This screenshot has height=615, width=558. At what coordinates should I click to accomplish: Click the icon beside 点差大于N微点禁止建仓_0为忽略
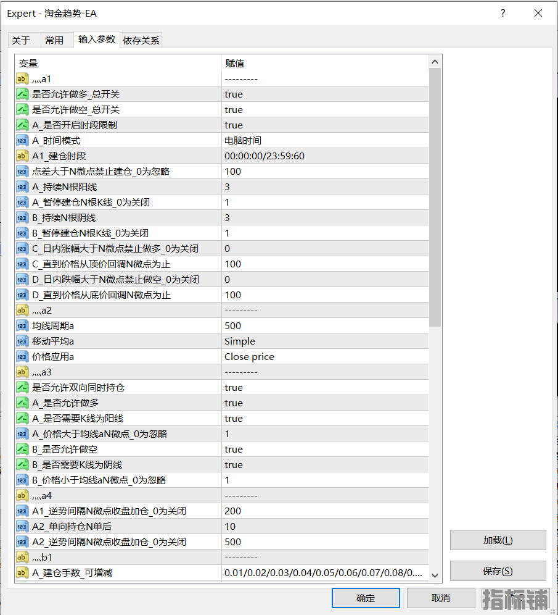click(x=22, y=172)
